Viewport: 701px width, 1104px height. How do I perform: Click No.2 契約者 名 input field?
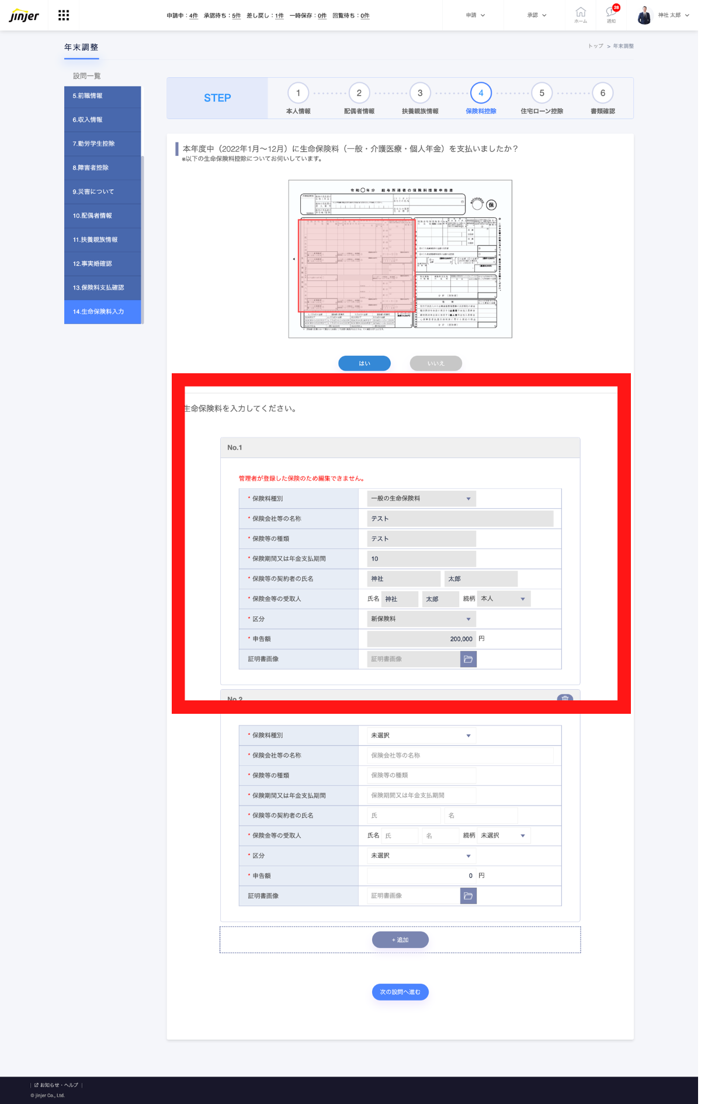[x=481, y=815]
